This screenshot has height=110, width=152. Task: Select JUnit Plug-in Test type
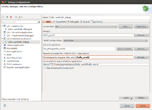pyautogui.click(x=14, y=58)
